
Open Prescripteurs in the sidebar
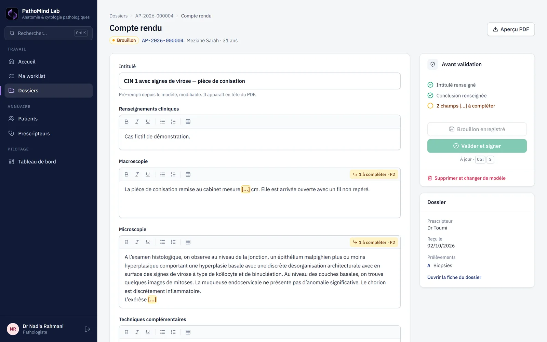pos(49,133)
